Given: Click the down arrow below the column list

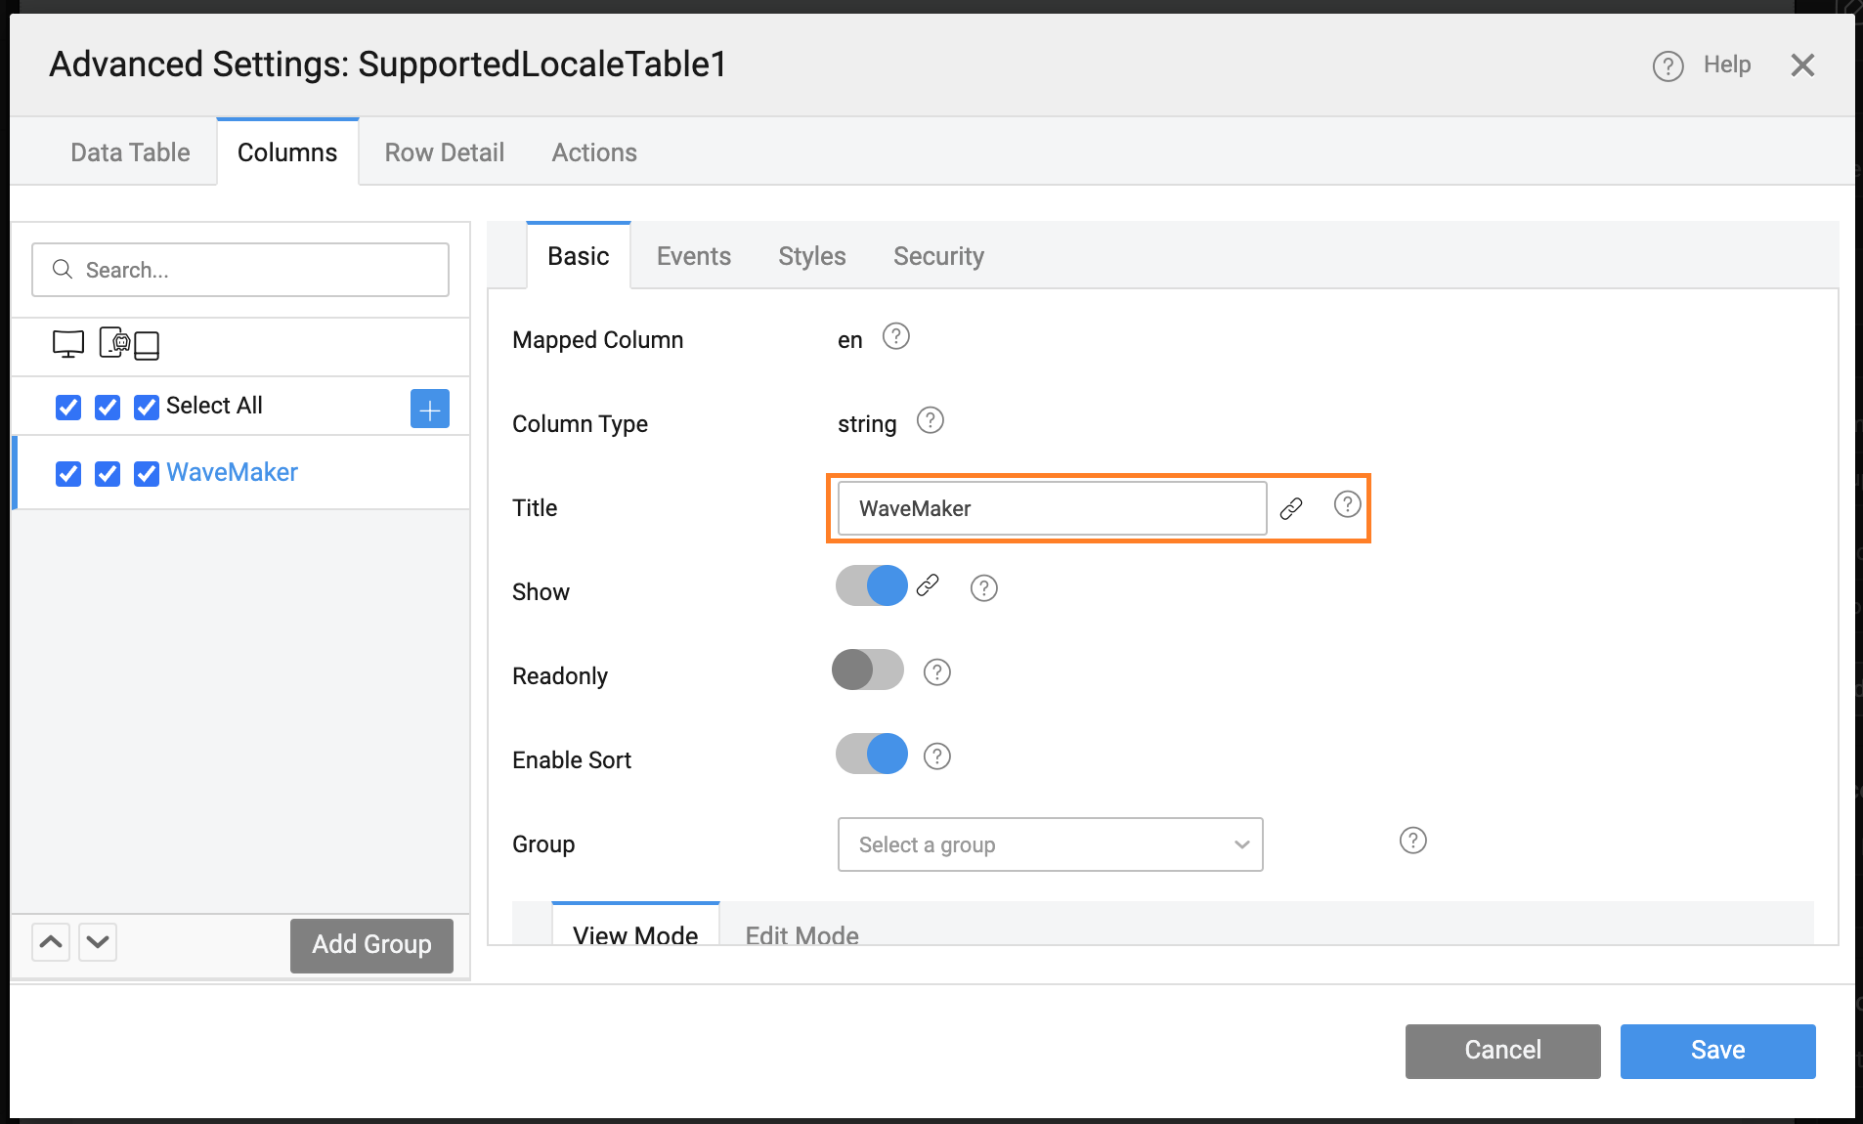Looking at the screenshot, I should [97, 941].
